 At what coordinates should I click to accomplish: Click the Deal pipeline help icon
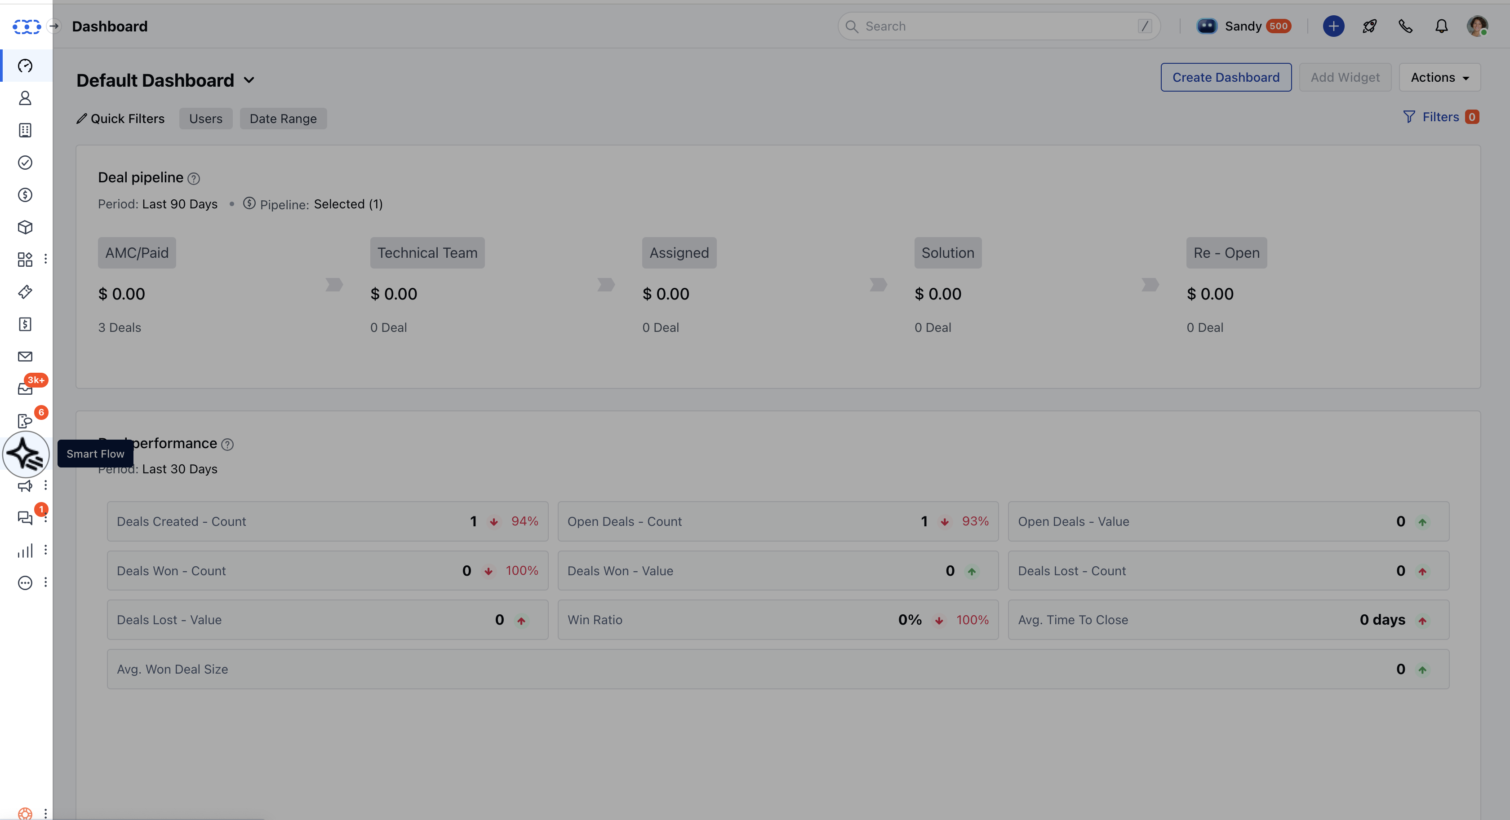point(193,179)
